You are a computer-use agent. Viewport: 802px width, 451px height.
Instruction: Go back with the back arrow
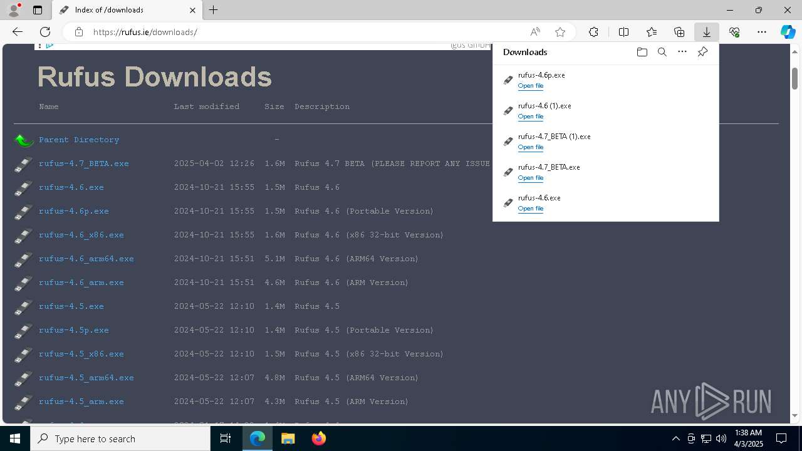18,32
